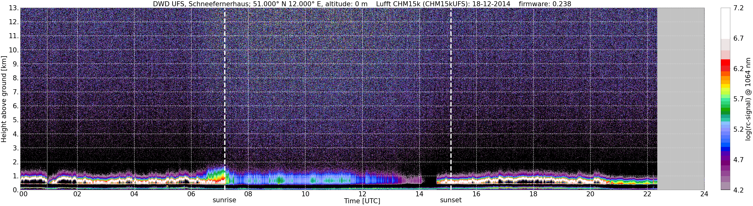Click the time axis tick '10'

pos(305,194)
